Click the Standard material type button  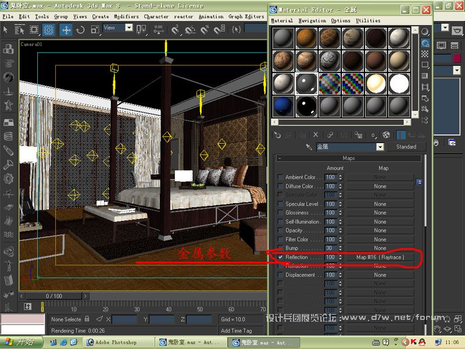click(406, 147)
